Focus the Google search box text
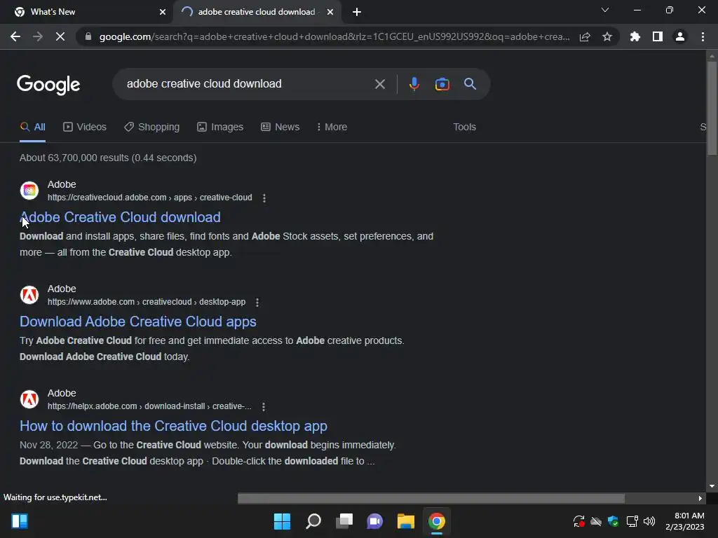The width and height of the screenshot is (718, 538). tap(204, 84)
